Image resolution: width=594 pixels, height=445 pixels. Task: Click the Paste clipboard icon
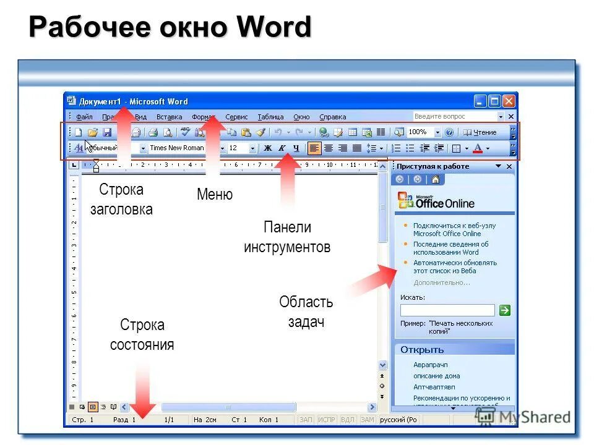pos(246,132)
